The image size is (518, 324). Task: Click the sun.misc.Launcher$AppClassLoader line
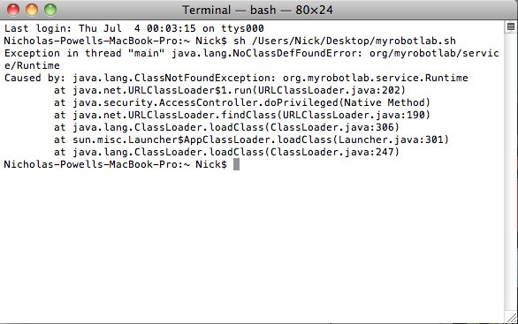(251, 139)
